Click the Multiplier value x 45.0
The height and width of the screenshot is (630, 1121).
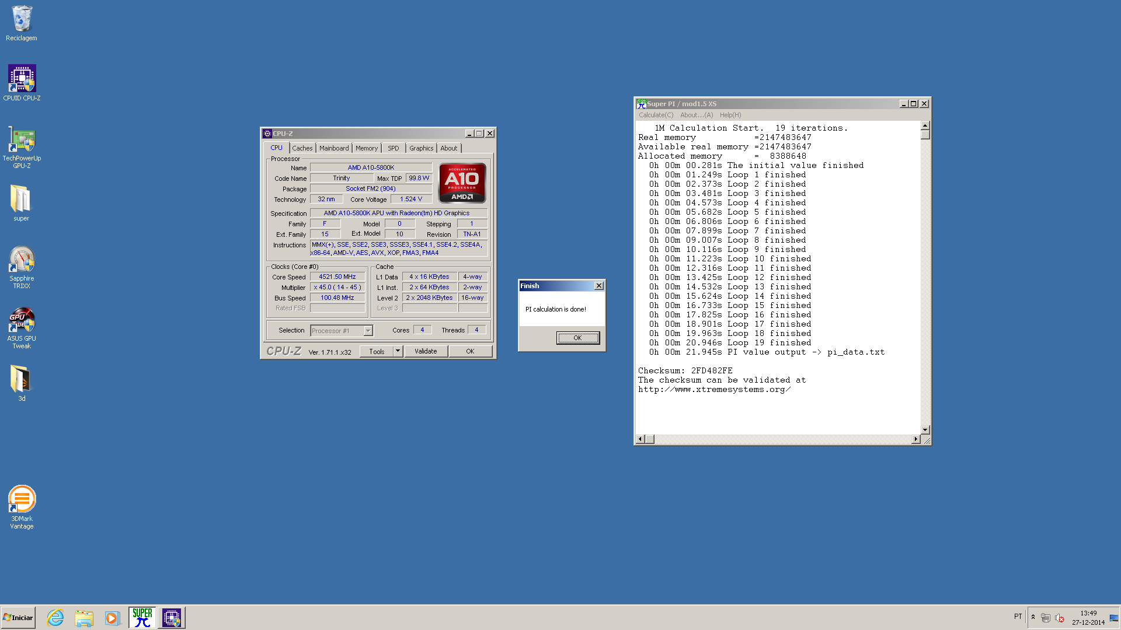pyautogui.click(x=337, y=288)
